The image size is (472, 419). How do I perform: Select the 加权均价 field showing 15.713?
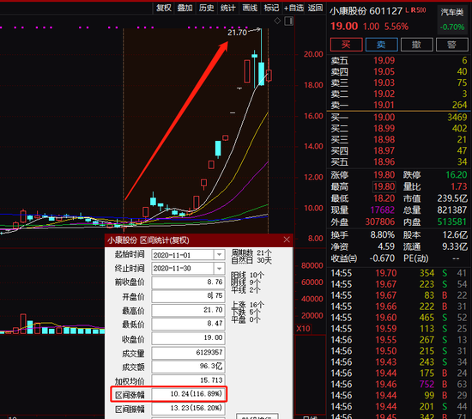[x=188, y=380]
